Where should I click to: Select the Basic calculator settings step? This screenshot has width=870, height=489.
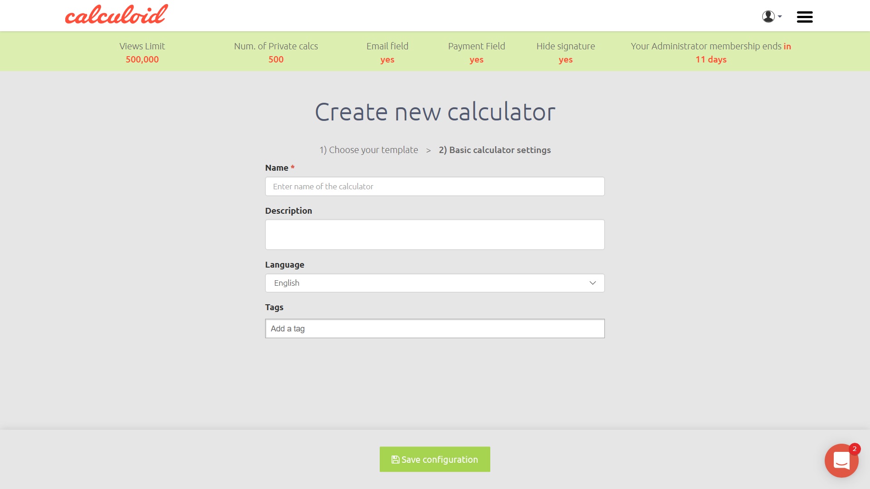coord(494,150)
